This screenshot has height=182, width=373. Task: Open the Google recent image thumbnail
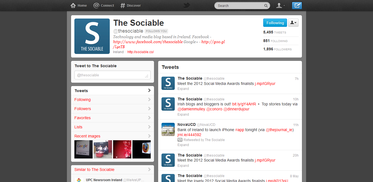click(84, 149)
